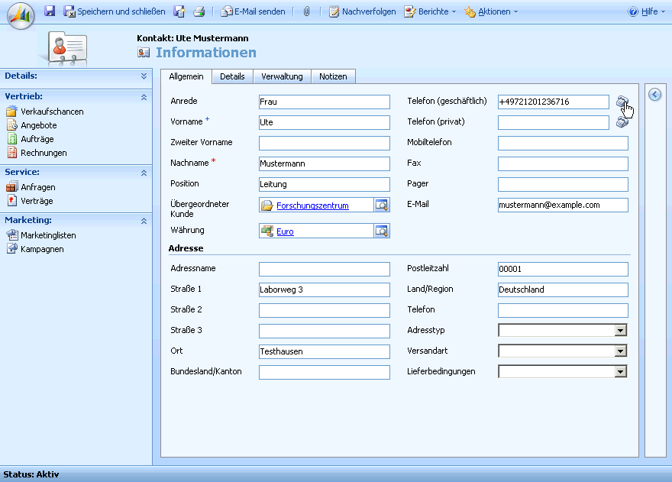The height and width of the screenshot is (482, 672).
Task: Click the Straße 1 input field
Action: point(325,290)
